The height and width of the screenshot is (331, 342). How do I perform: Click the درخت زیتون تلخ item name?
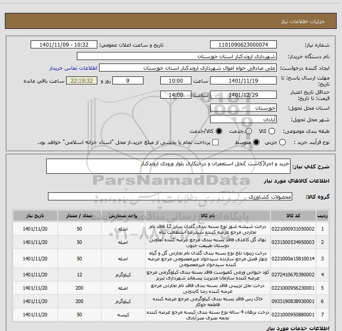[x=208, y=259]
